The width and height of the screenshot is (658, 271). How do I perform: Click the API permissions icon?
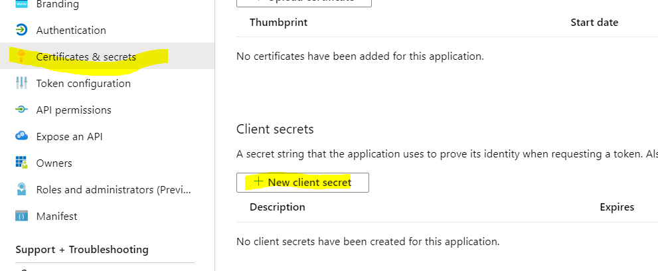[22, 110]
